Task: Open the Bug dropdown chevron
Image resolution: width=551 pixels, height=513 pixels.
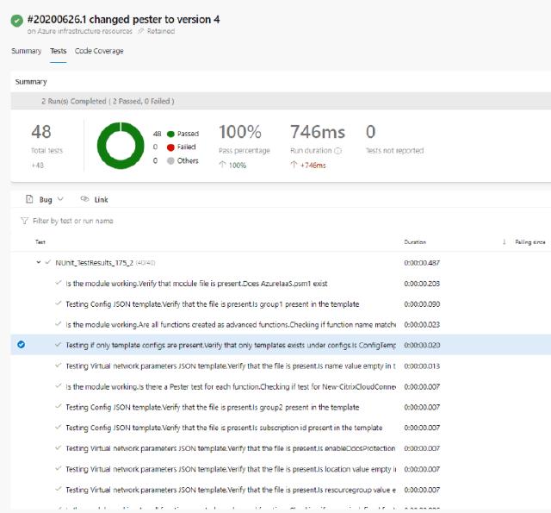Action: click(x=60, y=199)
